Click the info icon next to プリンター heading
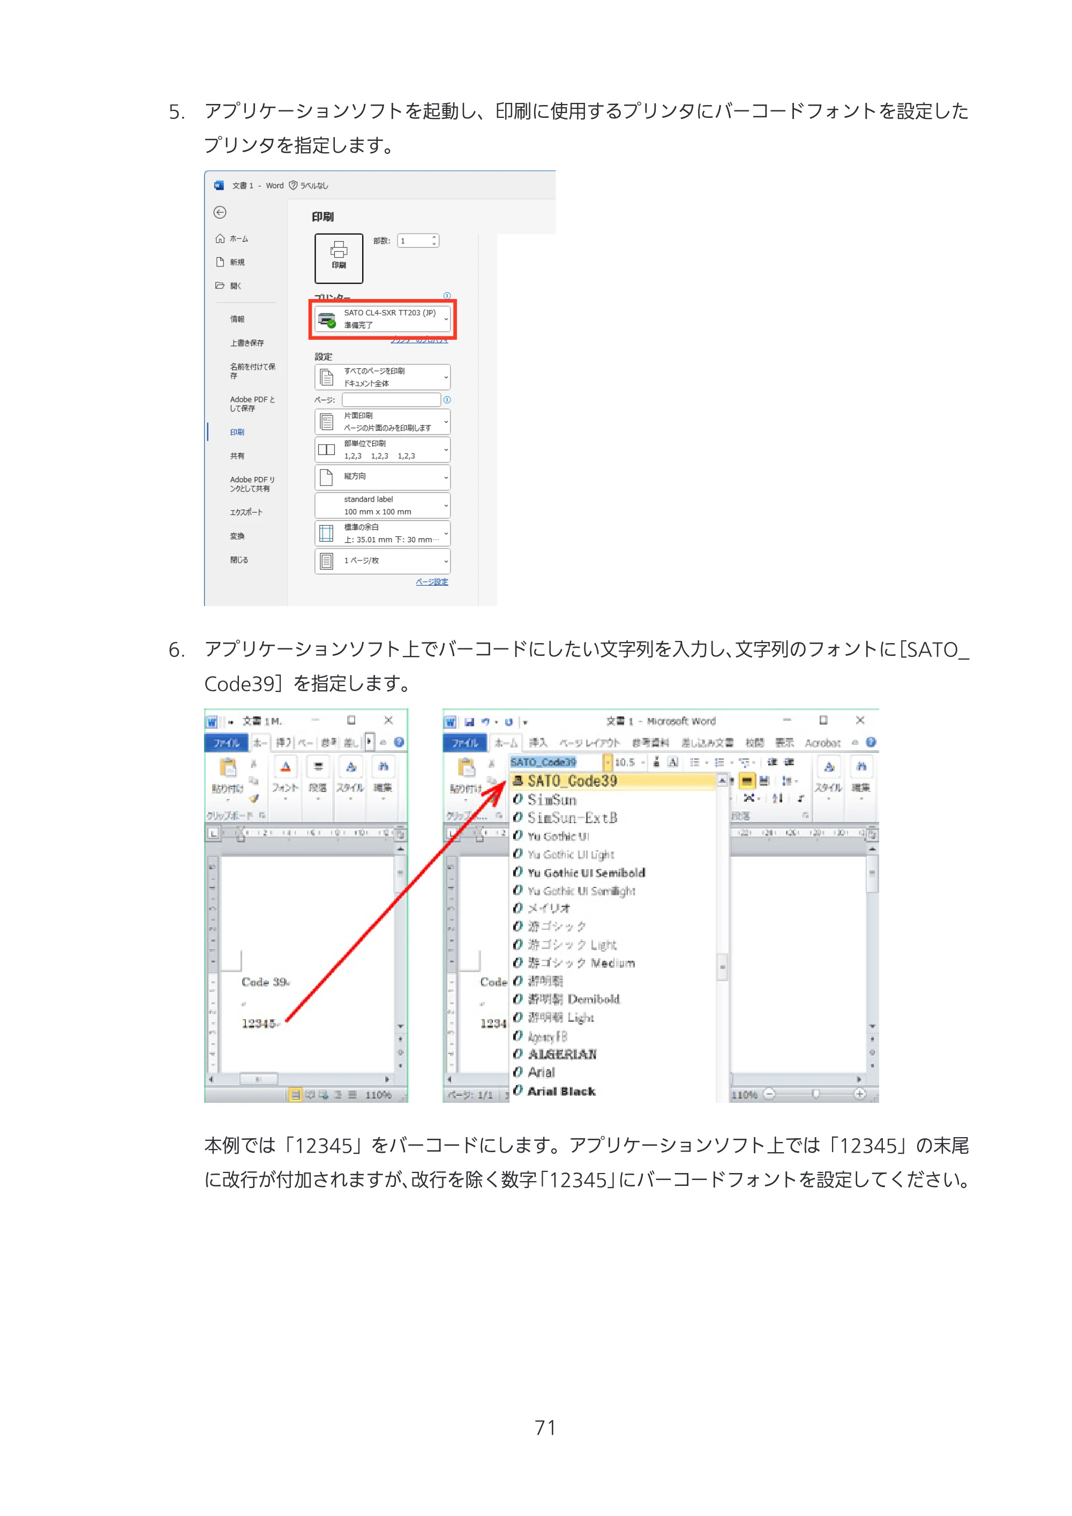1072x1516 pixels. tap(447, 296)
